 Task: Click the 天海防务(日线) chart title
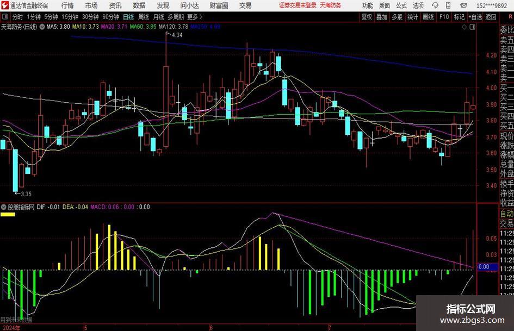pos(19,27)
